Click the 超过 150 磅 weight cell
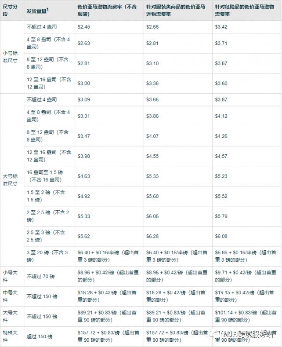The width and height of the screenshot is (282, 347). point(40,336)
